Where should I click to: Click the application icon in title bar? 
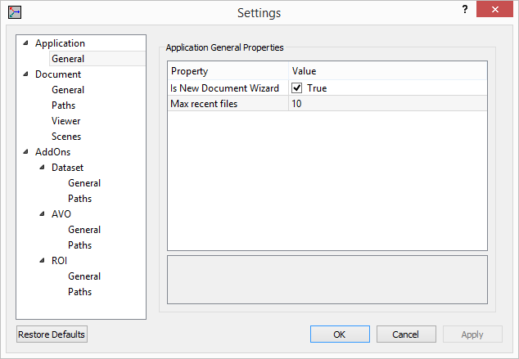pos(14,12)
